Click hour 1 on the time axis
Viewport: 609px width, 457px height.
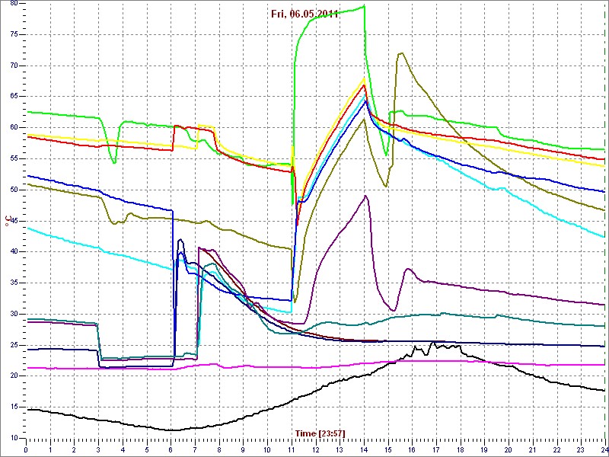(x=50, y=449)
